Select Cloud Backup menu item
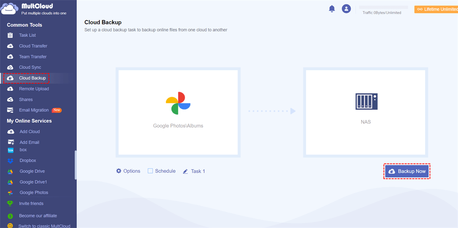The width and height of the screenshot is (458, 228). point(32,78)
